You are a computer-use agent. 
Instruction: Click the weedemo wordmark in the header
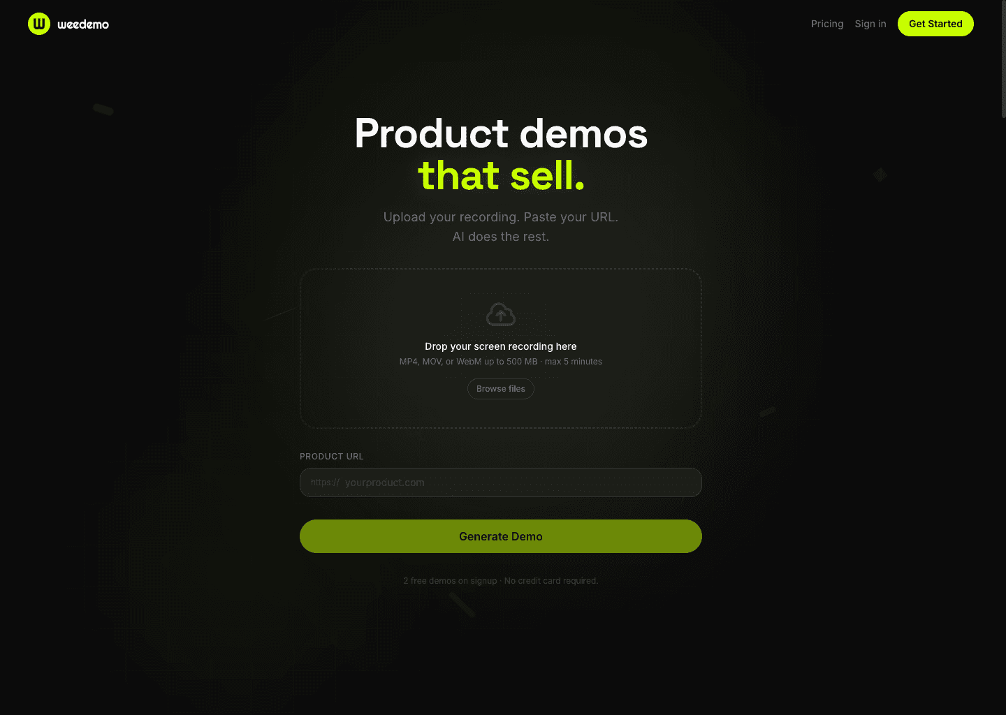click(x=82, y=23)
